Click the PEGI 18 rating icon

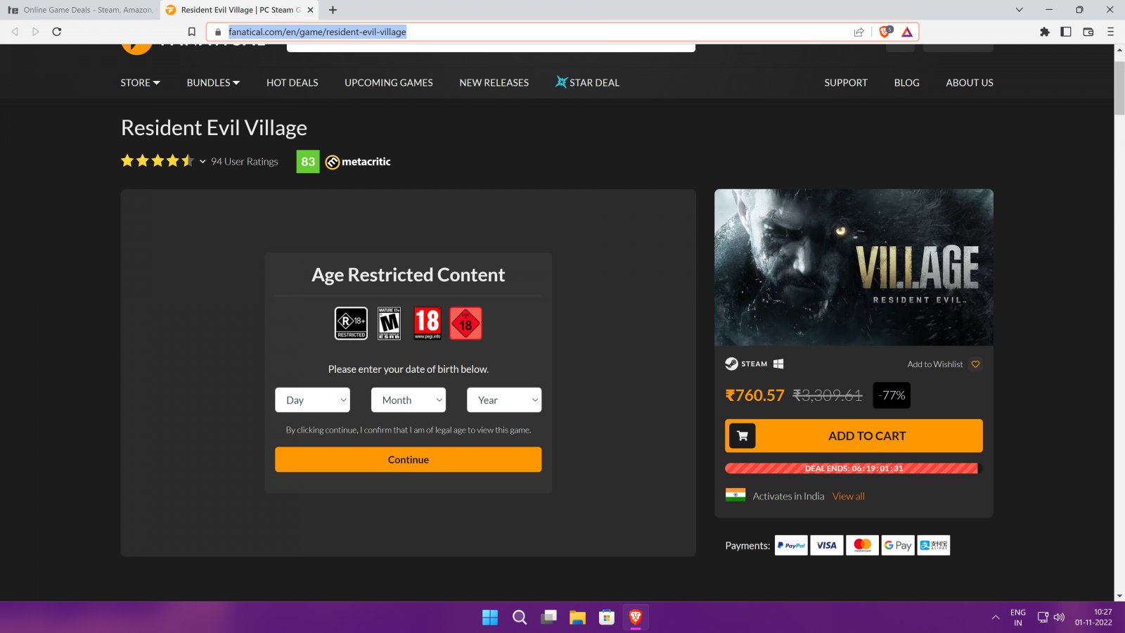coord(427,324)
